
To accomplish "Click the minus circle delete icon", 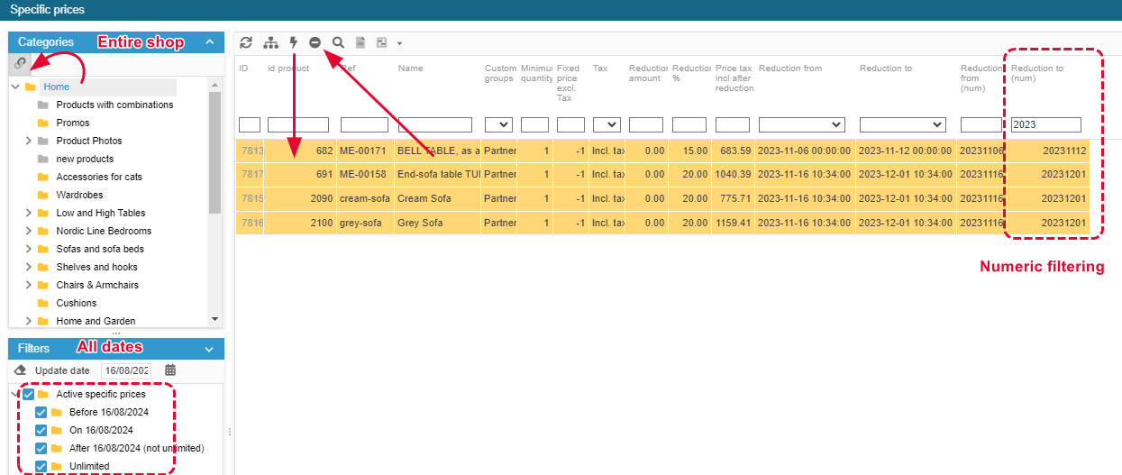I will [x=315, y=42].
